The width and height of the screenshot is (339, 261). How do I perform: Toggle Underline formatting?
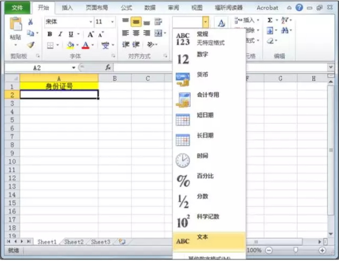point(71,34)
